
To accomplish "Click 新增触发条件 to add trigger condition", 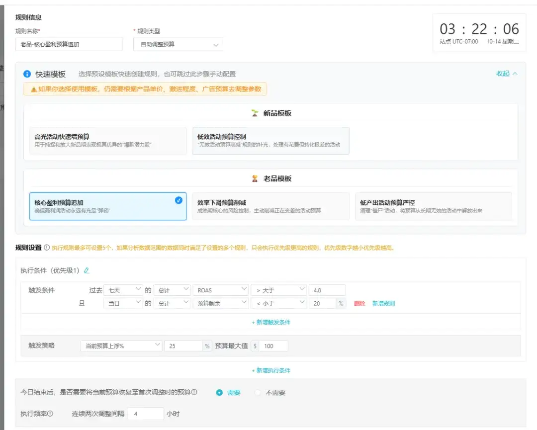I will (x=271, y=322).
